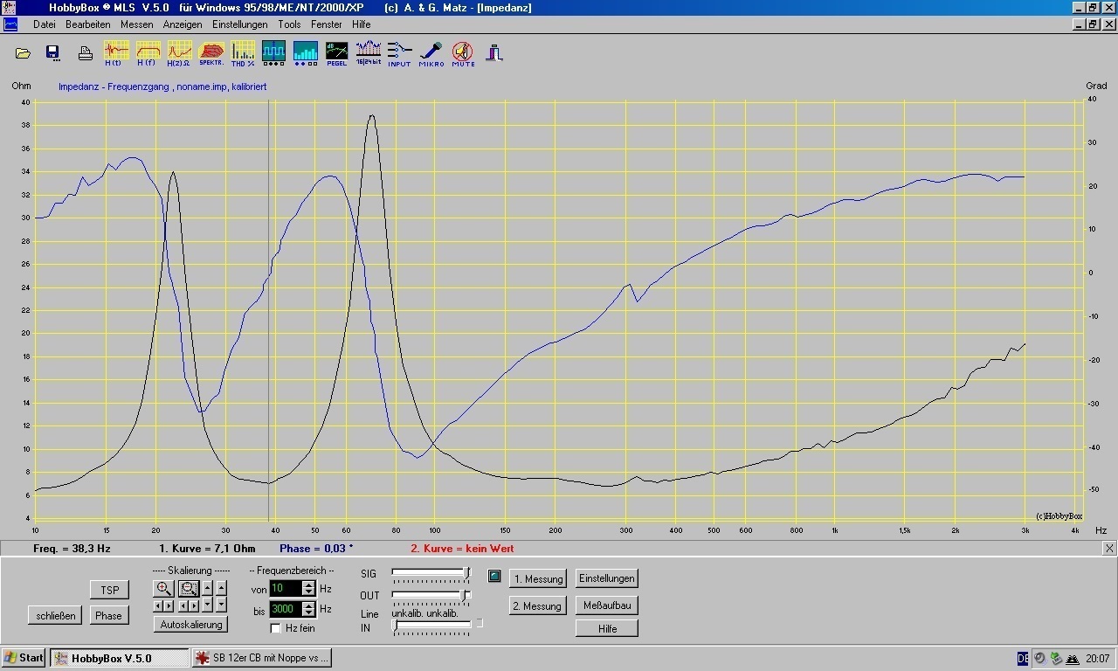The height and width of the screenshot is (671, 1118).
Task: Click the zoom-in magnifier under Skalierung
Action: click(x=163, y=588)
